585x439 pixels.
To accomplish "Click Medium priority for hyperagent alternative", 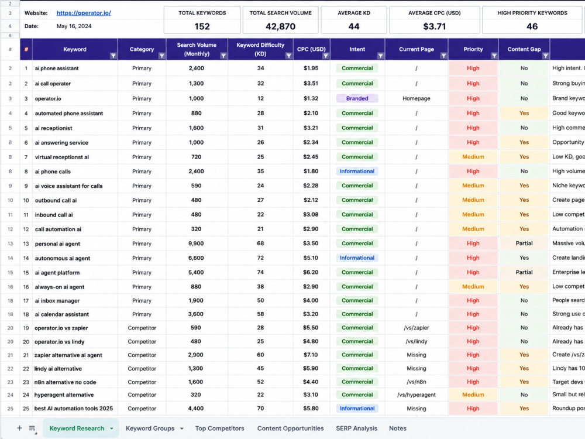I will point(473,395).
